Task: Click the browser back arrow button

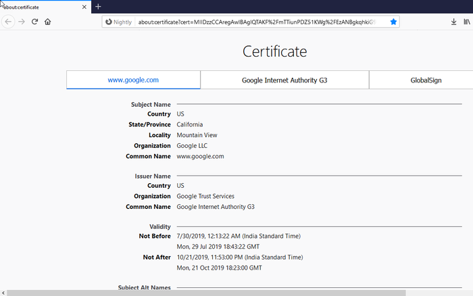Action: [8, 22]
